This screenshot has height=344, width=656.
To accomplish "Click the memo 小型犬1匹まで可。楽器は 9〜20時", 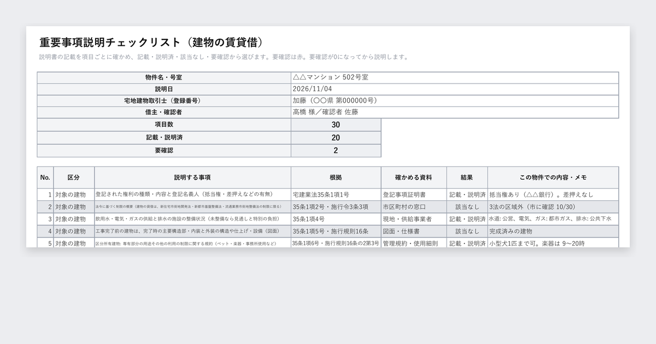I will click(553, 243).
